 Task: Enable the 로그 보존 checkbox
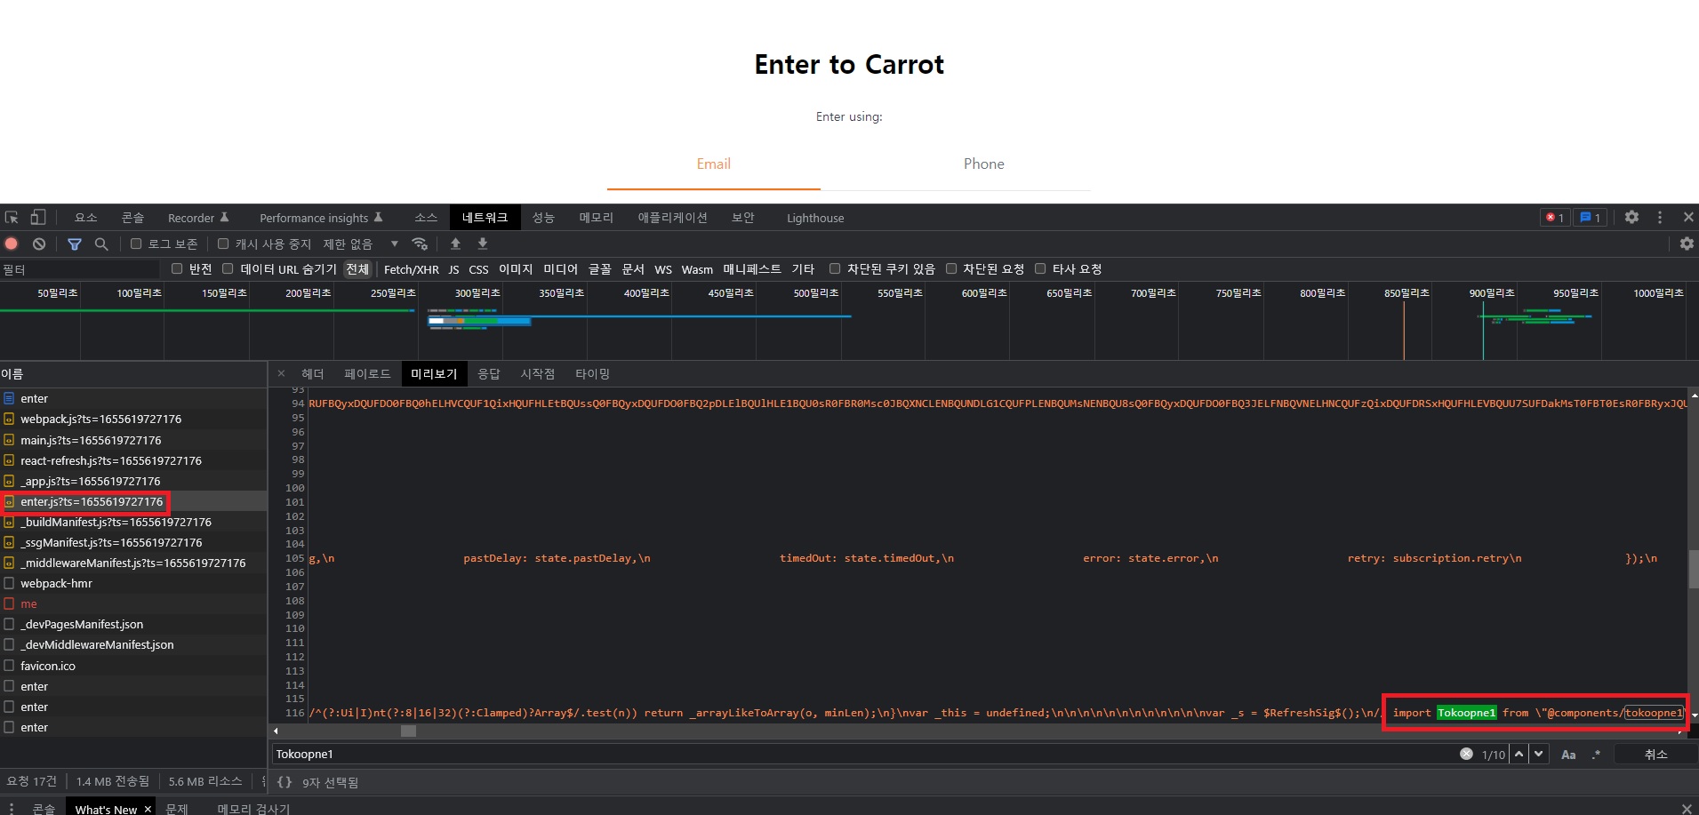pos(136,244)
